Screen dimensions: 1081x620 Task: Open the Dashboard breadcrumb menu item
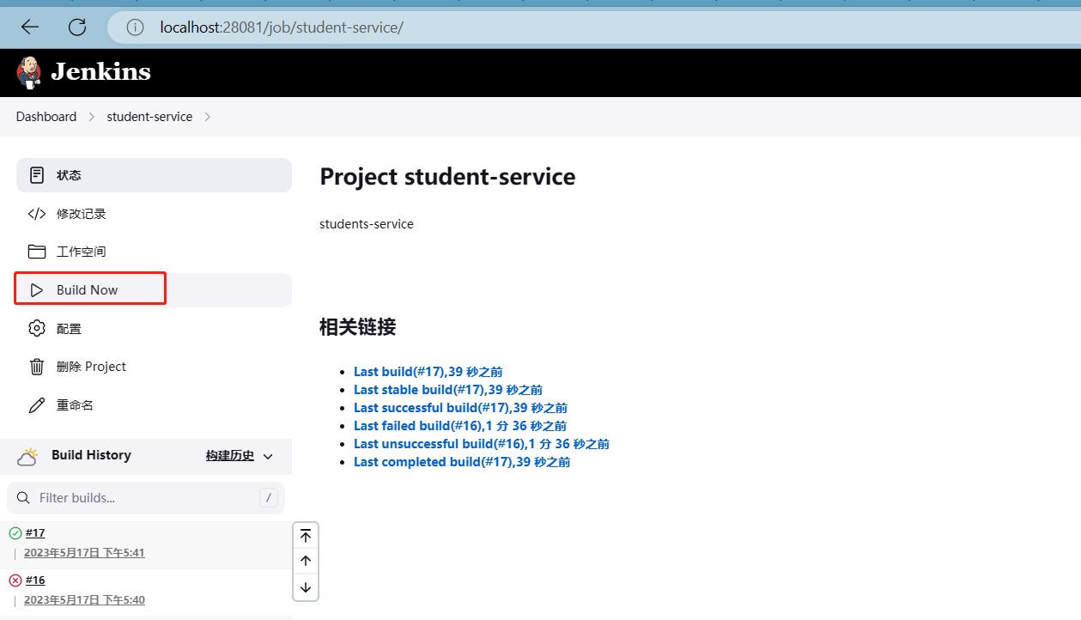coord(46,116)
